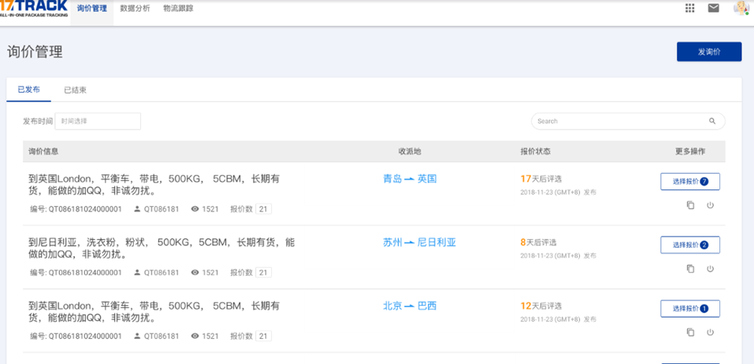
Task: Close the 北京 to 巴西 inquiry with power icon
Action: pos(710,333)
